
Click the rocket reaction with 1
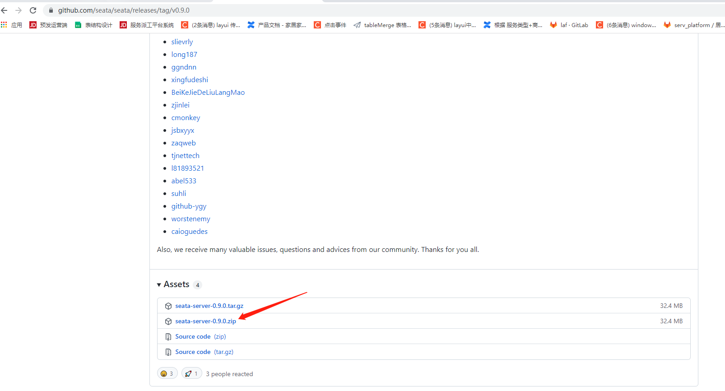click(191, 373)
